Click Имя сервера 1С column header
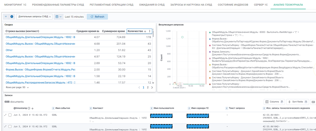 coord(200,108)
